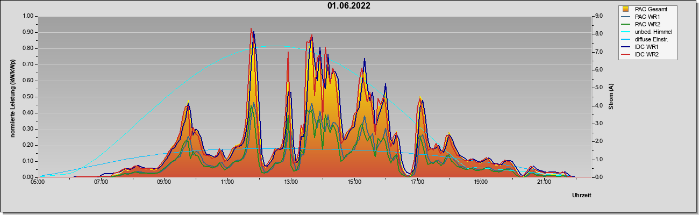Click the 09:00 time axis label
Viewport: 699px width, 215px height.
click(x=164, y=182)
